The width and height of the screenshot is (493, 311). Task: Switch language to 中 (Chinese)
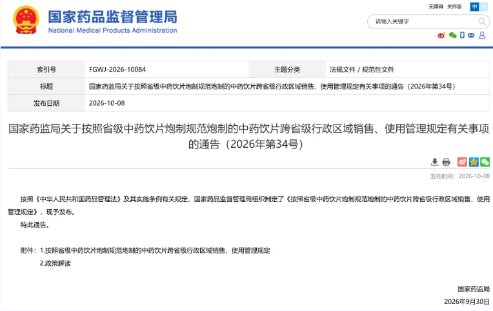(x=474, y=6)
